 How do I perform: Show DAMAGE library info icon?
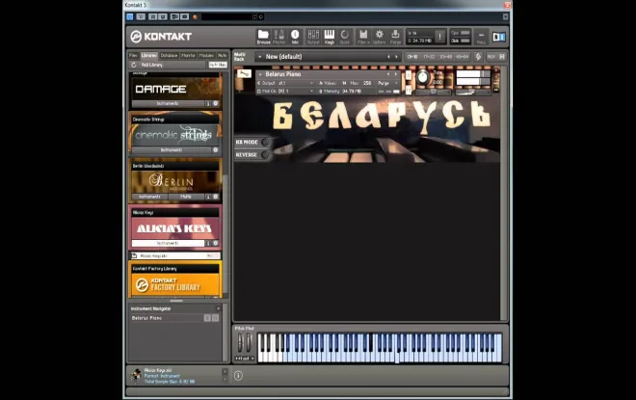pos(208,103)
